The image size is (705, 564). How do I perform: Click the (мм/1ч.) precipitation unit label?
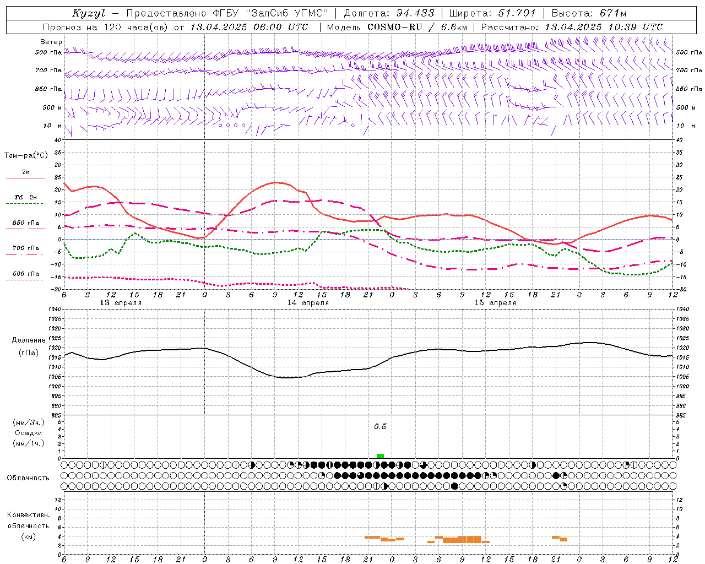(x=28, y=443)
